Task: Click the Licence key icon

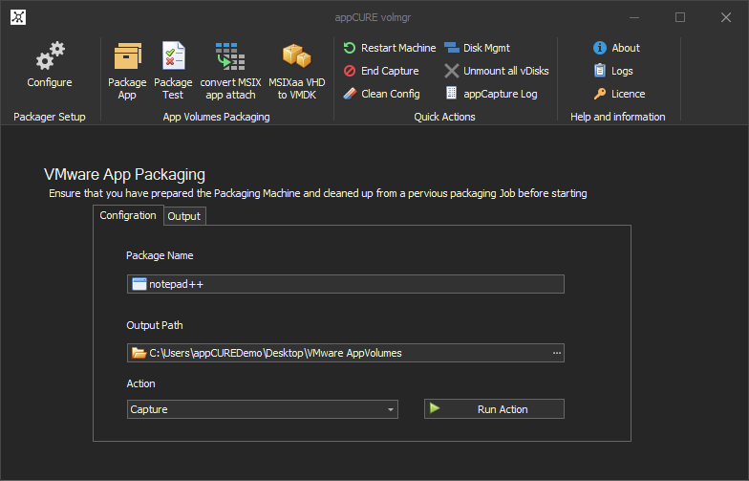Action: (x=600, y=94)
